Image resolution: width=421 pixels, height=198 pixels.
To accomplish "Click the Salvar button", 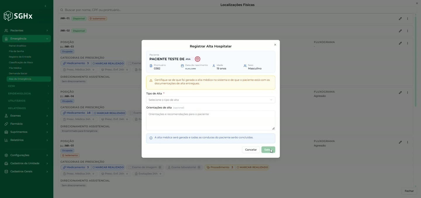I will click(268, 150).
